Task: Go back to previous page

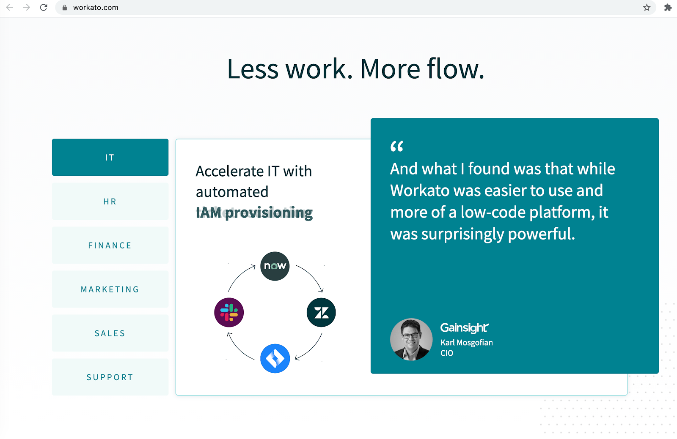Action: tap(10, 8)
